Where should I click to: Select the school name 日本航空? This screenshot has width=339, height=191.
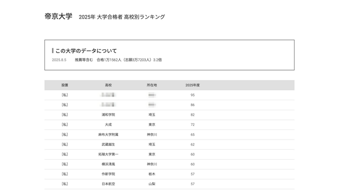click(x=108, y=184)
